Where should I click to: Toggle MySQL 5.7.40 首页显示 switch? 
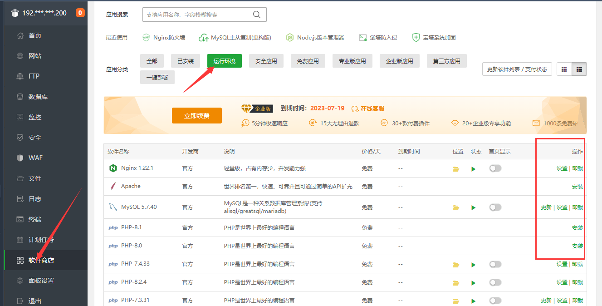pos(495,207)
